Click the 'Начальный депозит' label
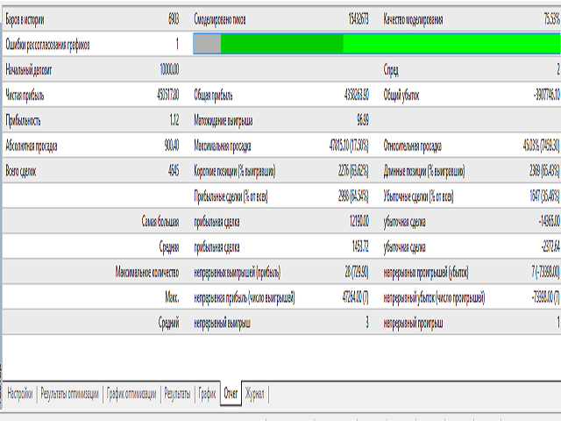 tap(28, 70)
